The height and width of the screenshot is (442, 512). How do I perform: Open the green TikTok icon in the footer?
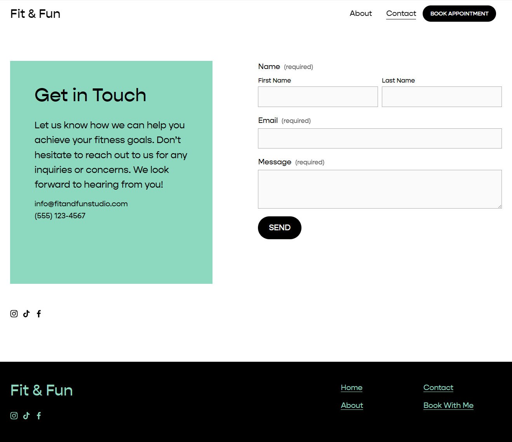click(x=26, y=416)
